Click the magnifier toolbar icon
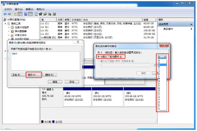The width and height of the screenshot is (197, 131). pos(50,14)
